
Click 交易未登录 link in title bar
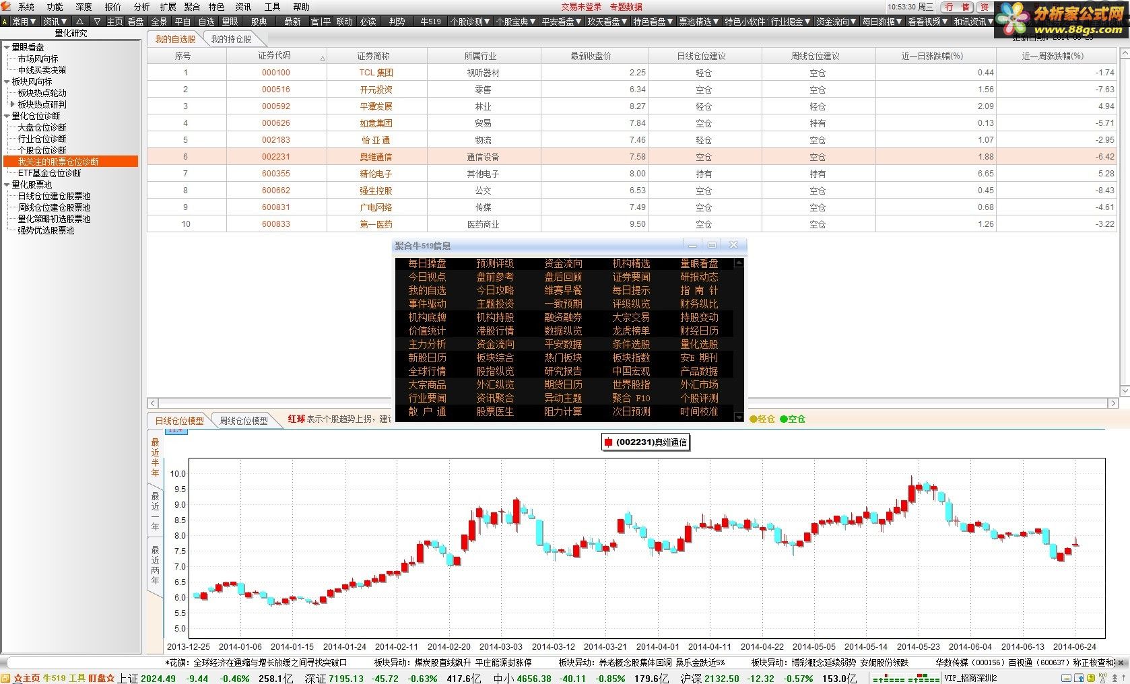[581, 7]
